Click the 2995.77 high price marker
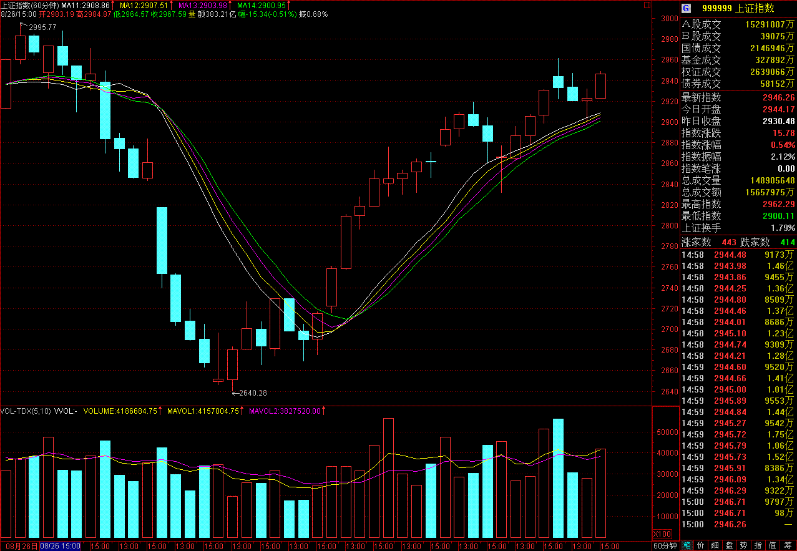797x551 pixels. 42,27
